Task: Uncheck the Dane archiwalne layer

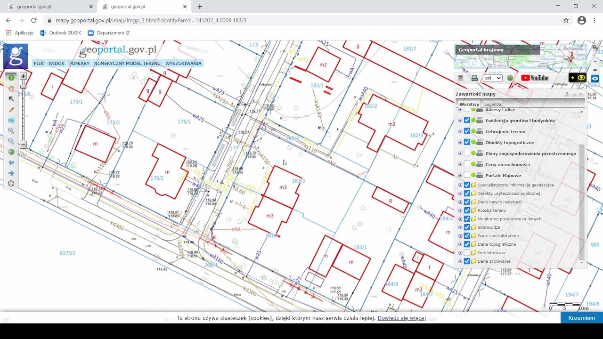Action: click(467, 261)
